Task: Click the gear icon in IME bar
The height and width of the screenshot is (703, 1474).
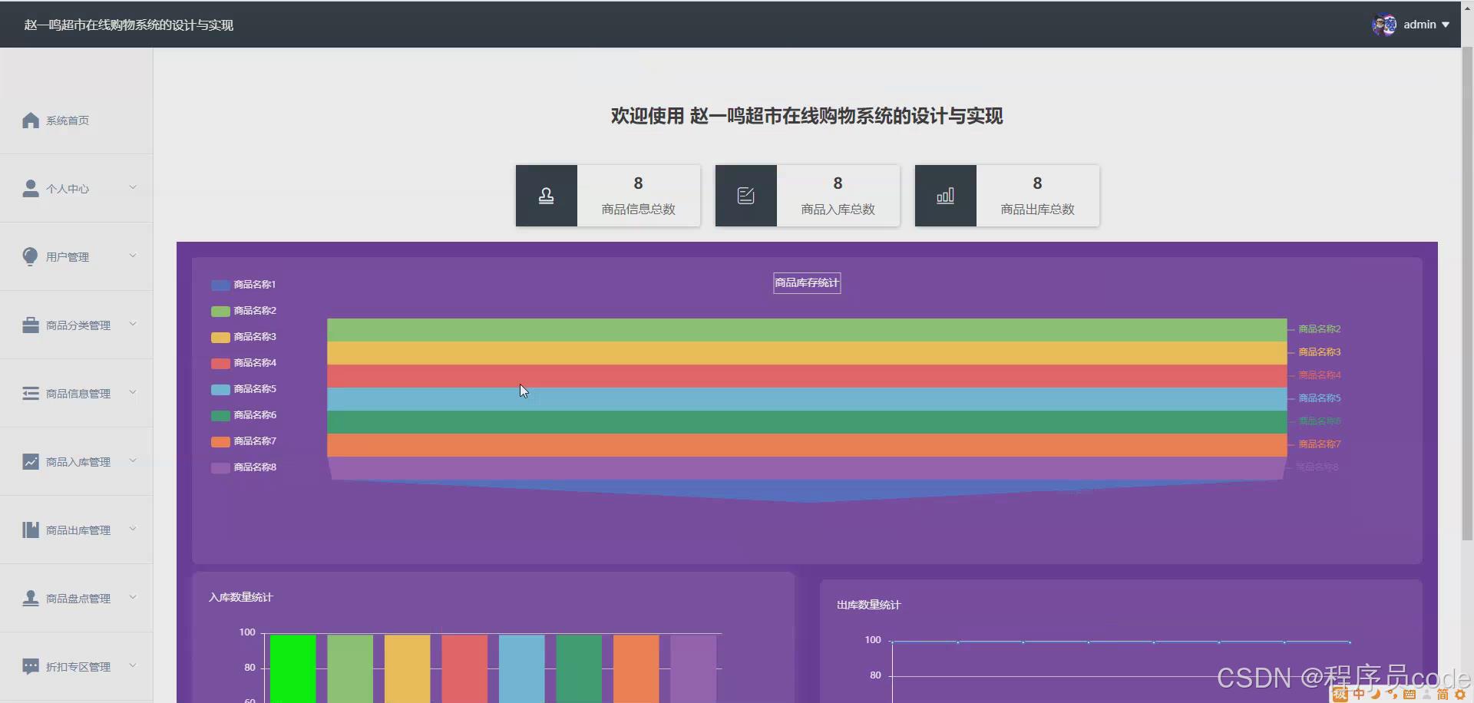Action: point(1460,695)
